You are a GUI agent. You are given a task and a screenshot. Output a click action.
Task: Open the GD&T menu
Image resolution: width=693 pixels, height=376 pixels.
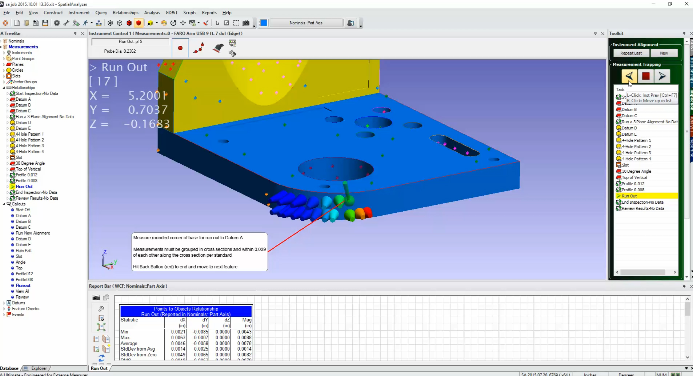point(171,13)
